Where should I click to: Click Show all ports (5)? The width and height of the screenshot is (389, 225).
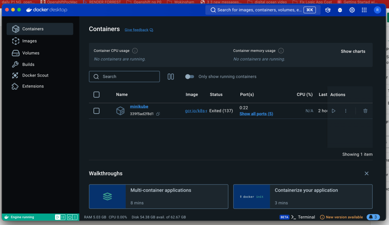[256, 114]
